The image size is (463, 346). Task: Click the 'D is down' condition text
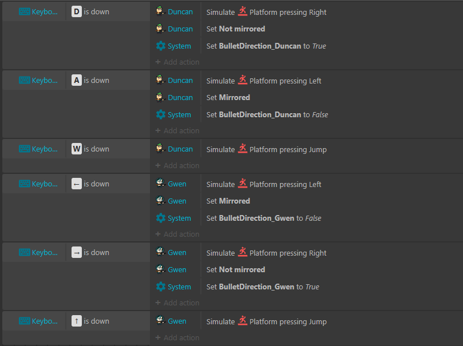point(90,12)
